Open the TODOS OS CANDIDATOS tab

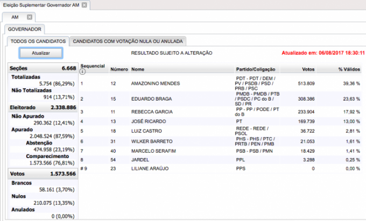click(38, 41)
